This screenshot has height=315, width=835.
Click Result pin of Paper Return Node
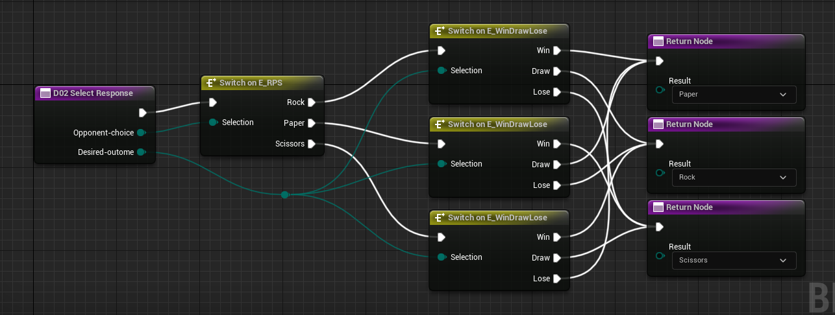(x=660, y=90)
